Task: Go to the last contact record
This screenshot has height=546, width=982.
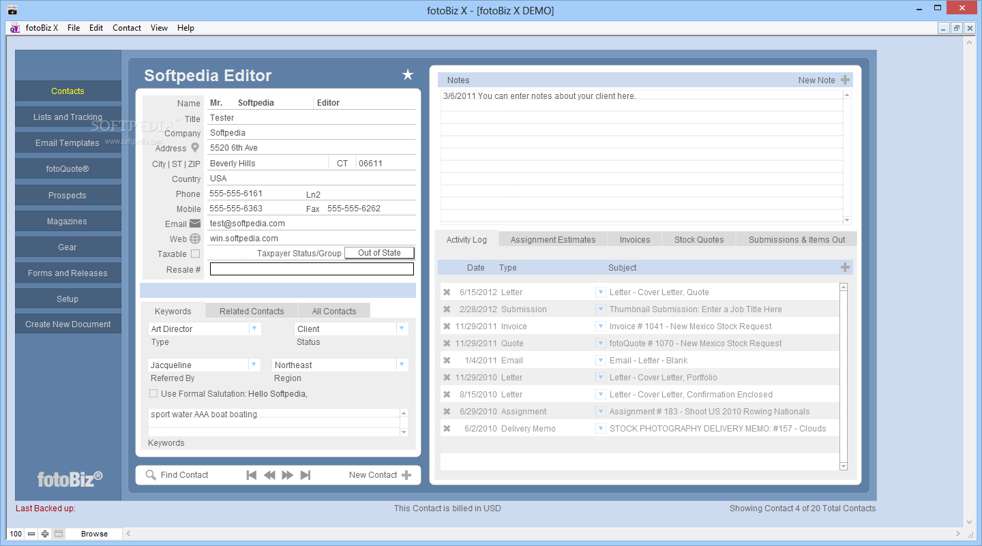Action: pyautogui.click(x=306, y=475)
